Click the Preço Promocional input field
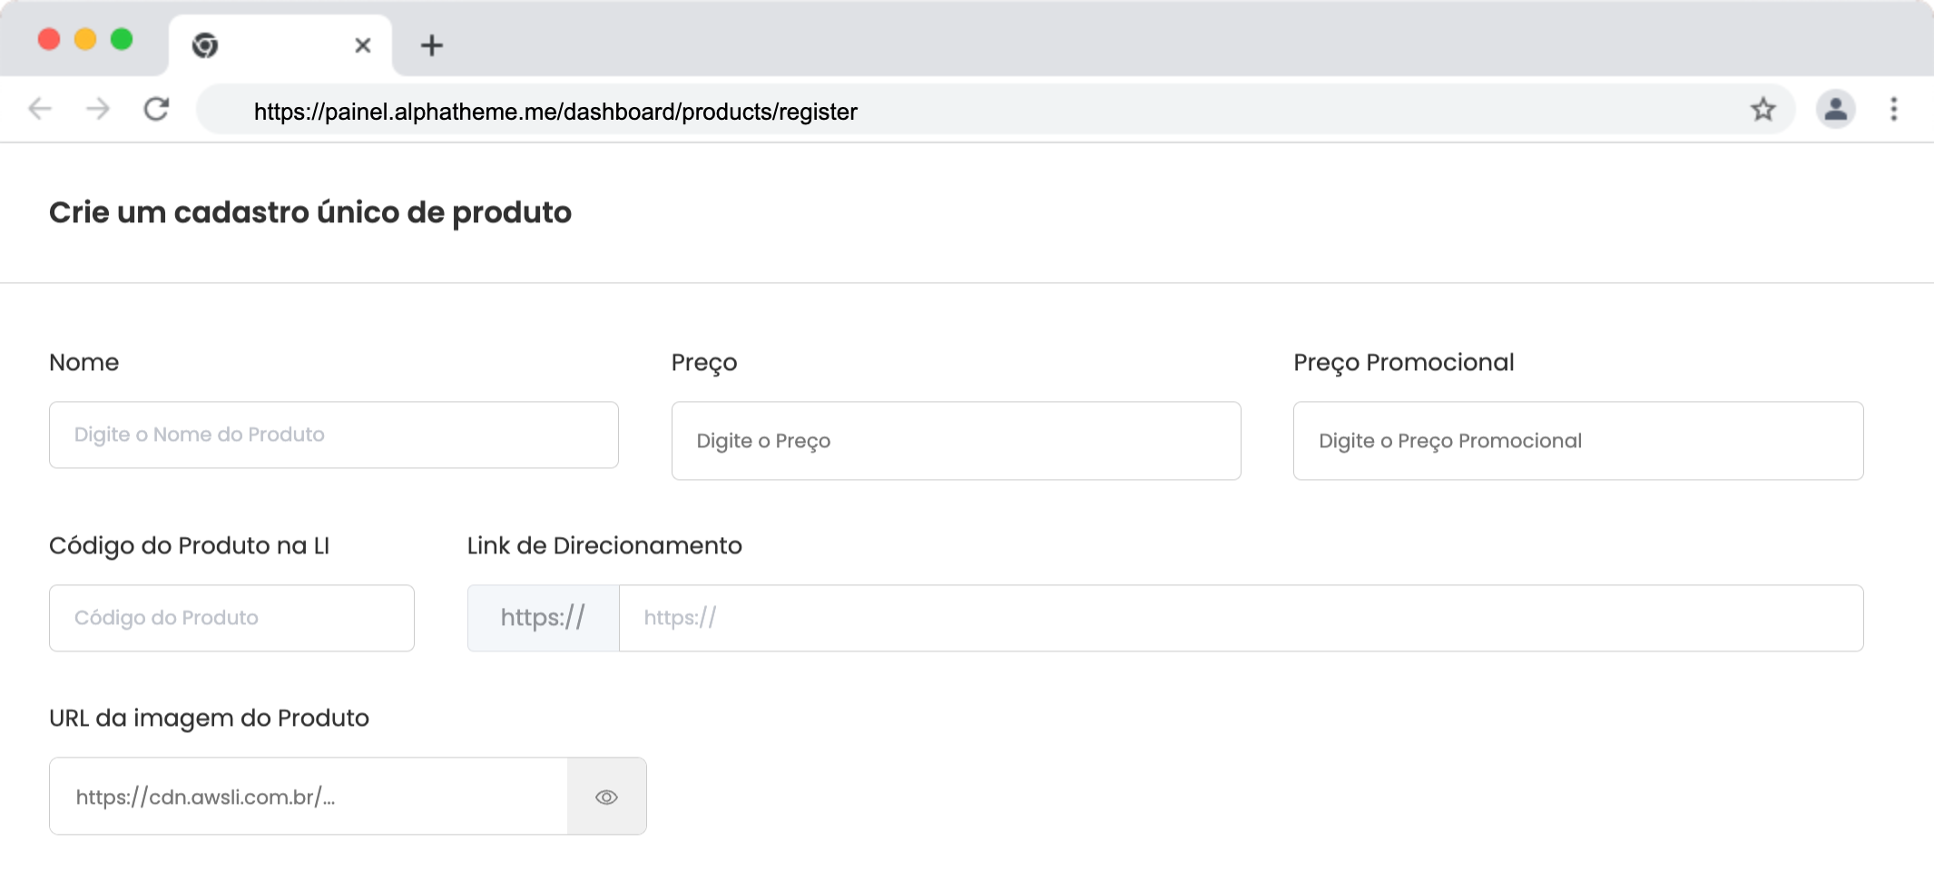Screen dimensions: 1934x871 pyautogui.click(x=1577, y=441)
